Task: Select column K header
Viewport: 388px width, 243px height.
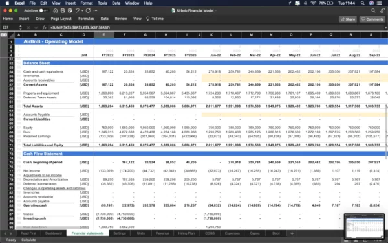Action: click(x=211, y=35)
